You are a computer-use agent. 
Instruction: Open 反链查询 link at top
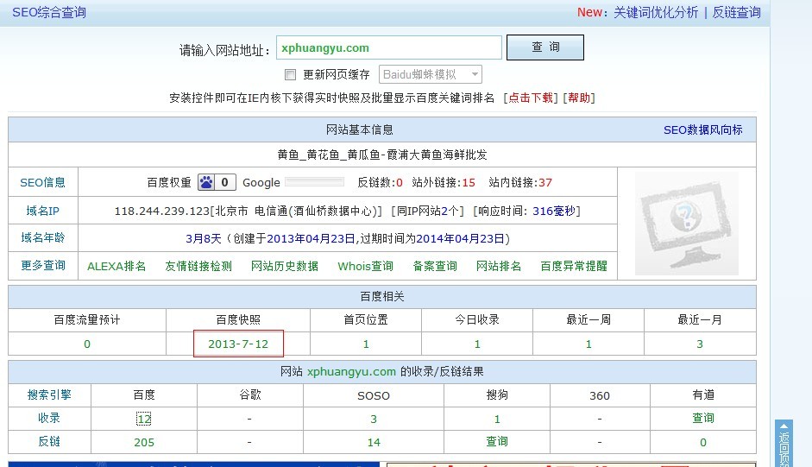point(736,12)
